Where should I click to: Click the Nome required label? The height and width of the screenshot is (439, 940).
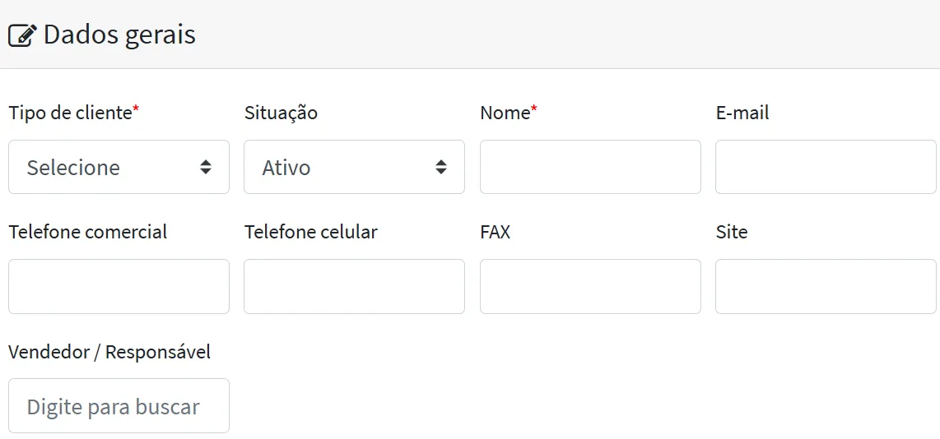tap(505, 113)
